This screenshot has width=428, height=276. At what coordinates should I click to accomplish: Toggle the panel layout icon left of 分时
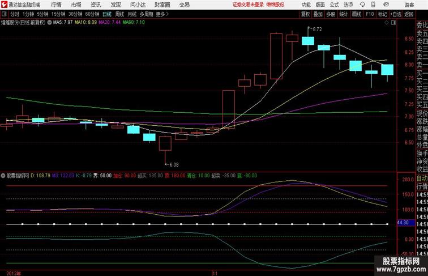tap(4, 14)
